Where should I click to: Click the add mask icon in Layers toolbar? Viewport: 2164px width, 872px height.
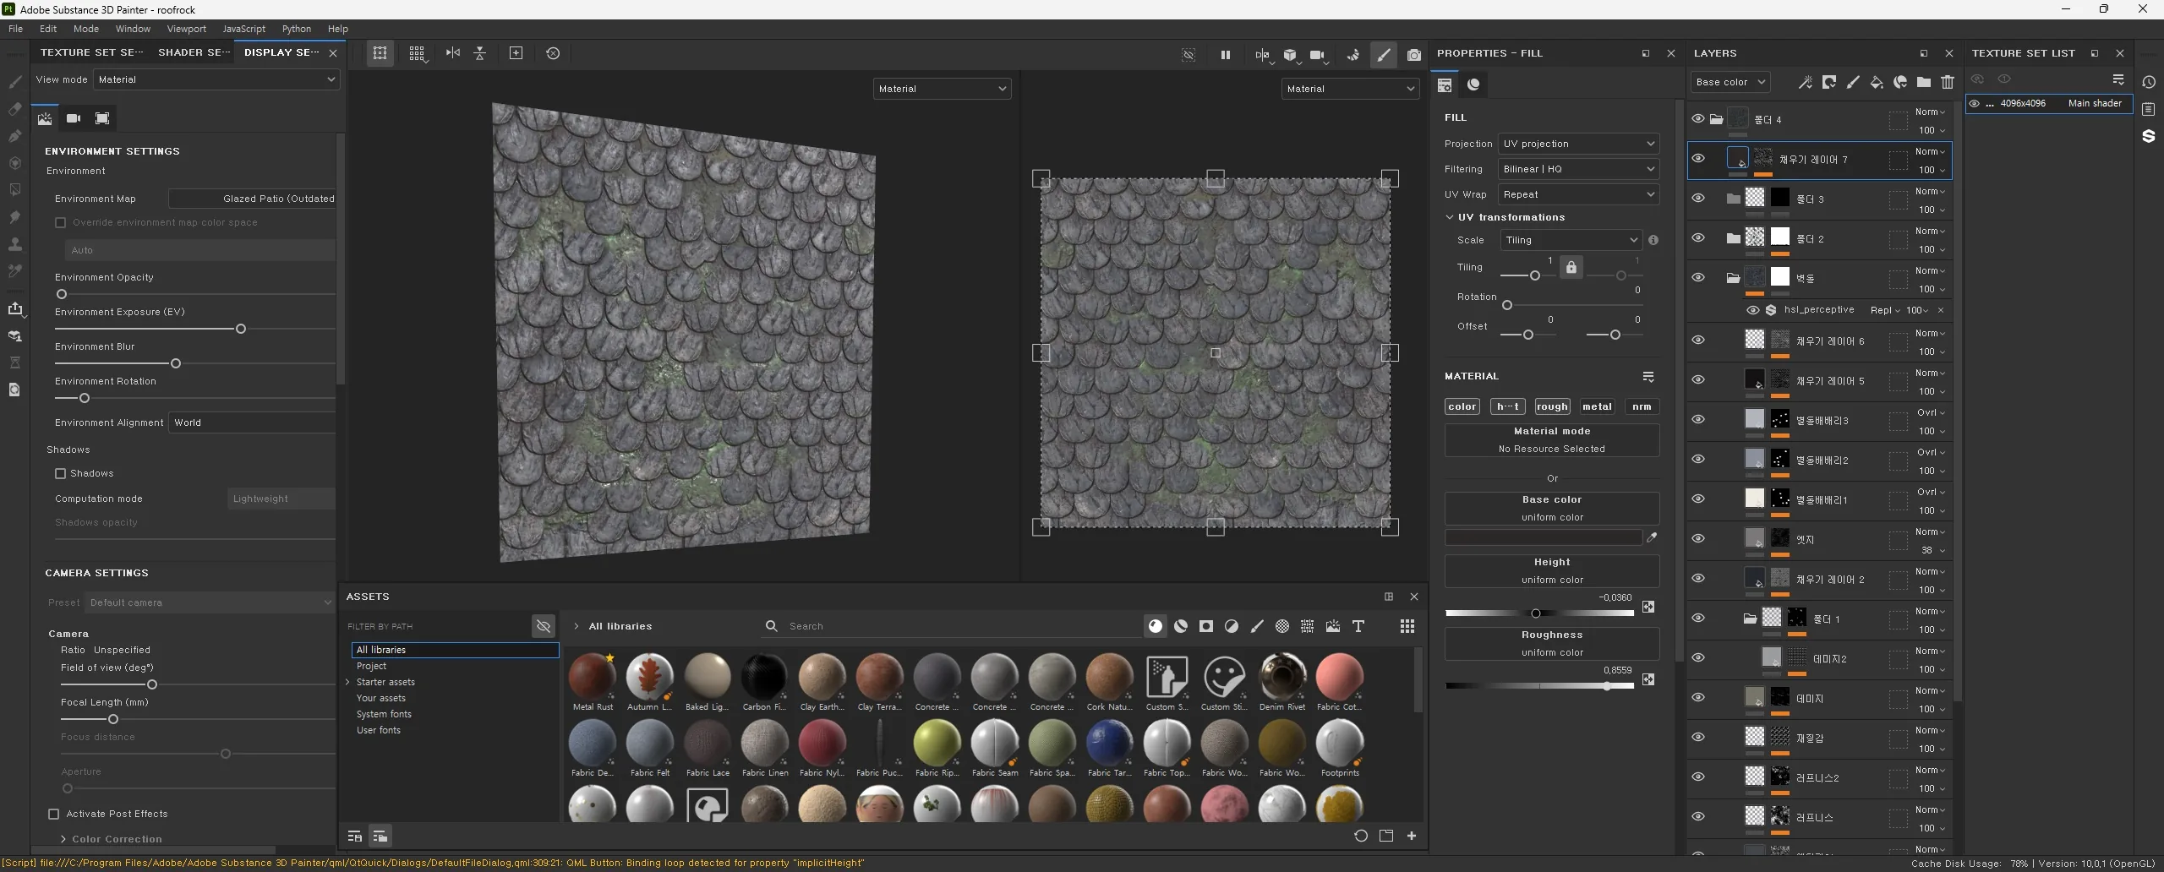click(1828, 82)
